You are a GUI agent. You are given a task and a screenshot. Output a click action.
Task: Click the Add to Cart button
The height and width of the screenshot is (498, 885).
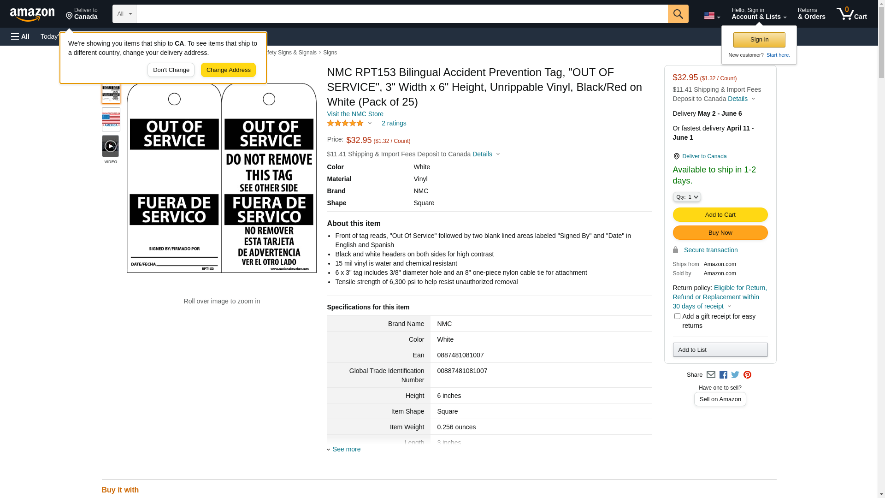[x=720, y=215]
